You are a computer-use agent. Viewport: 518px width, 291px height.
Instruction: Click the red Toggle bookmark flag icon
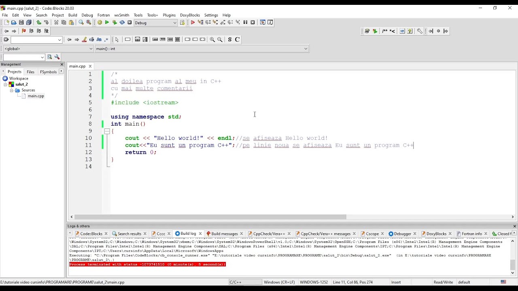[x=23, y=31]
